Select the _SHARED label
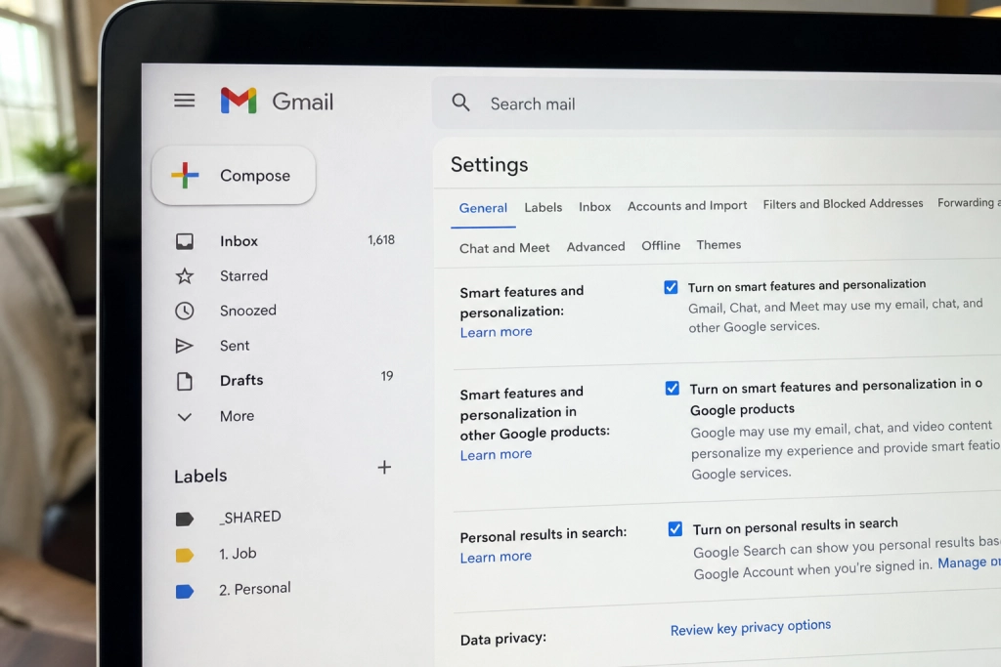 tap(250, 518)
